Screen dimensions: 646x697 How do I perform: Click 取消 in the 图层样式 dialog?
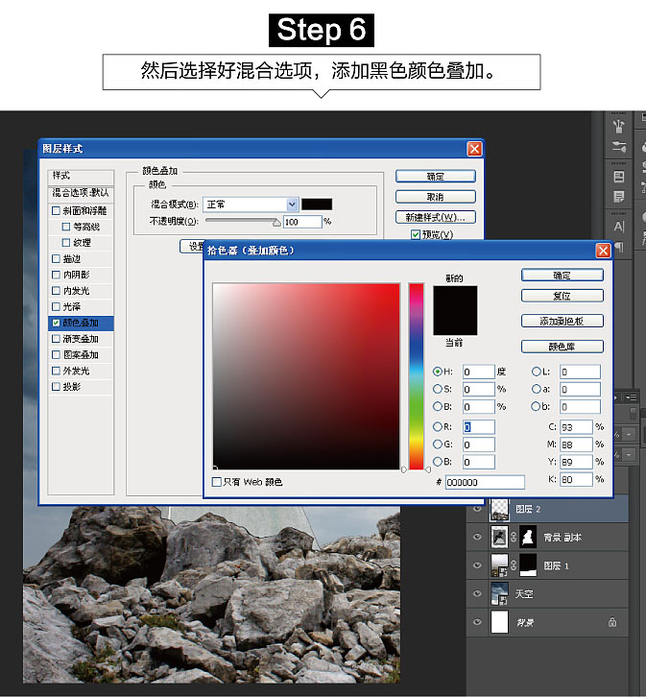tap(436, 197)
